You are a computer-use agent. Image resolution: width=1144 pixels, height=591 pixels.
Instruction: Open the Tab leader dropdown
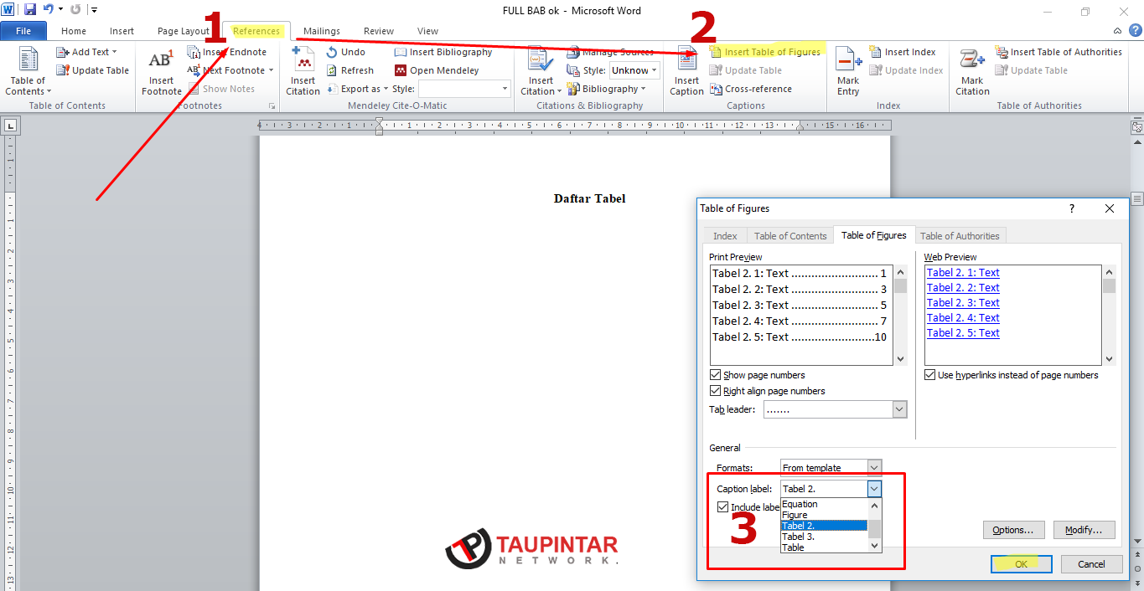point(899,409)
